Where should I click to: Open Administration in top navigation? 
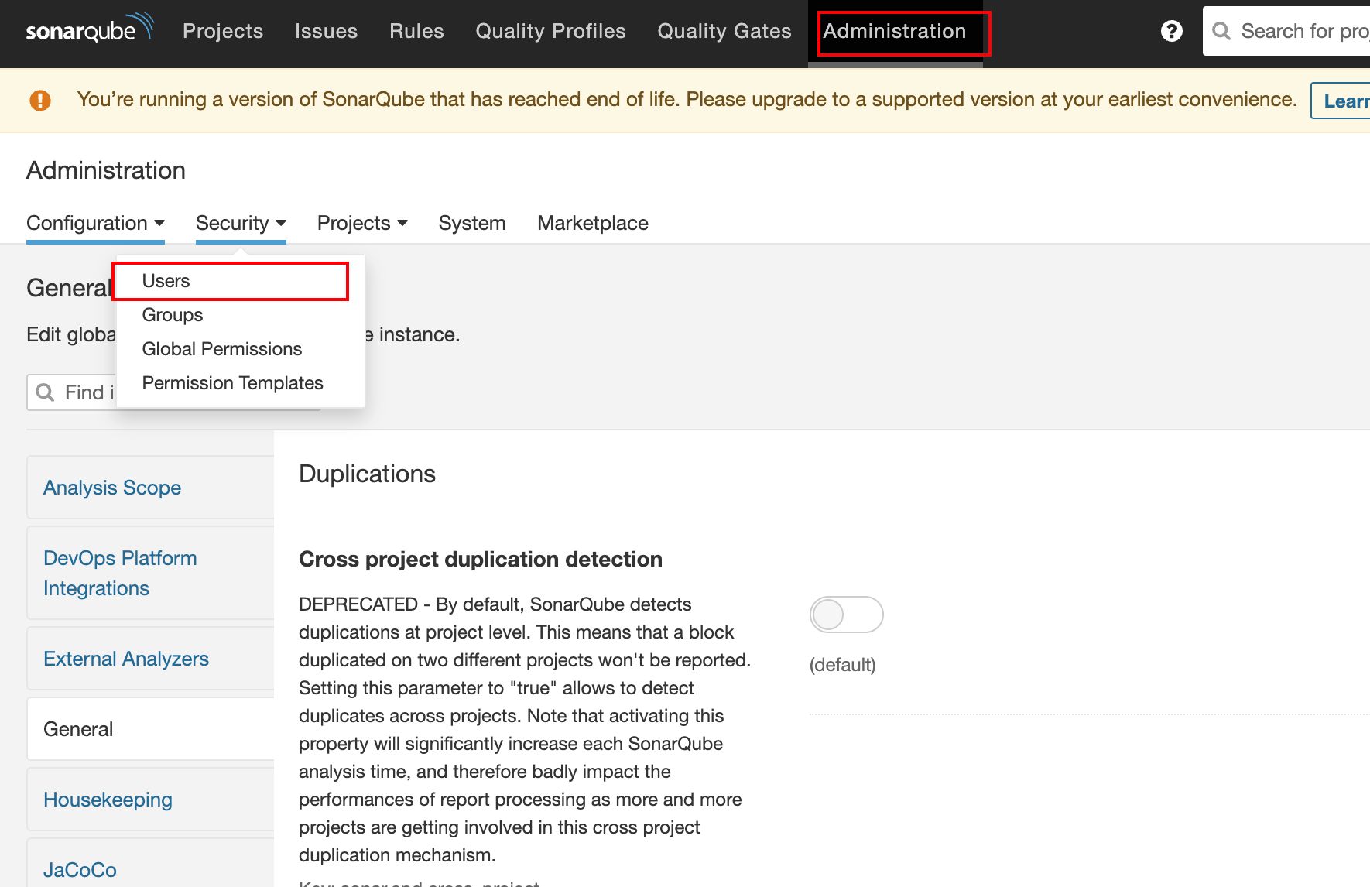(895, 31)
